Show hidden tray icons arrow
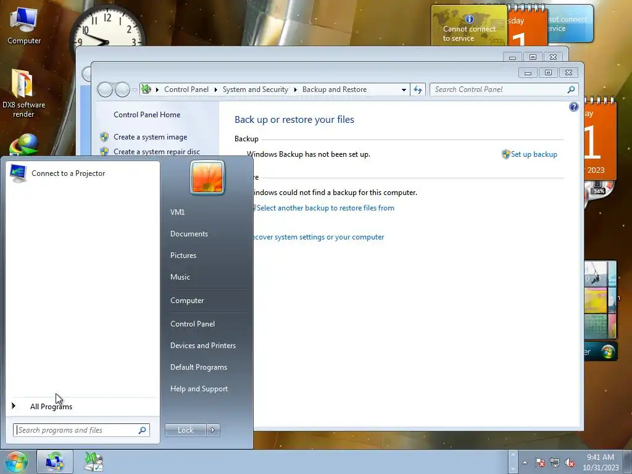The width and height of the screenshot is (632, 474). [525, 463]
